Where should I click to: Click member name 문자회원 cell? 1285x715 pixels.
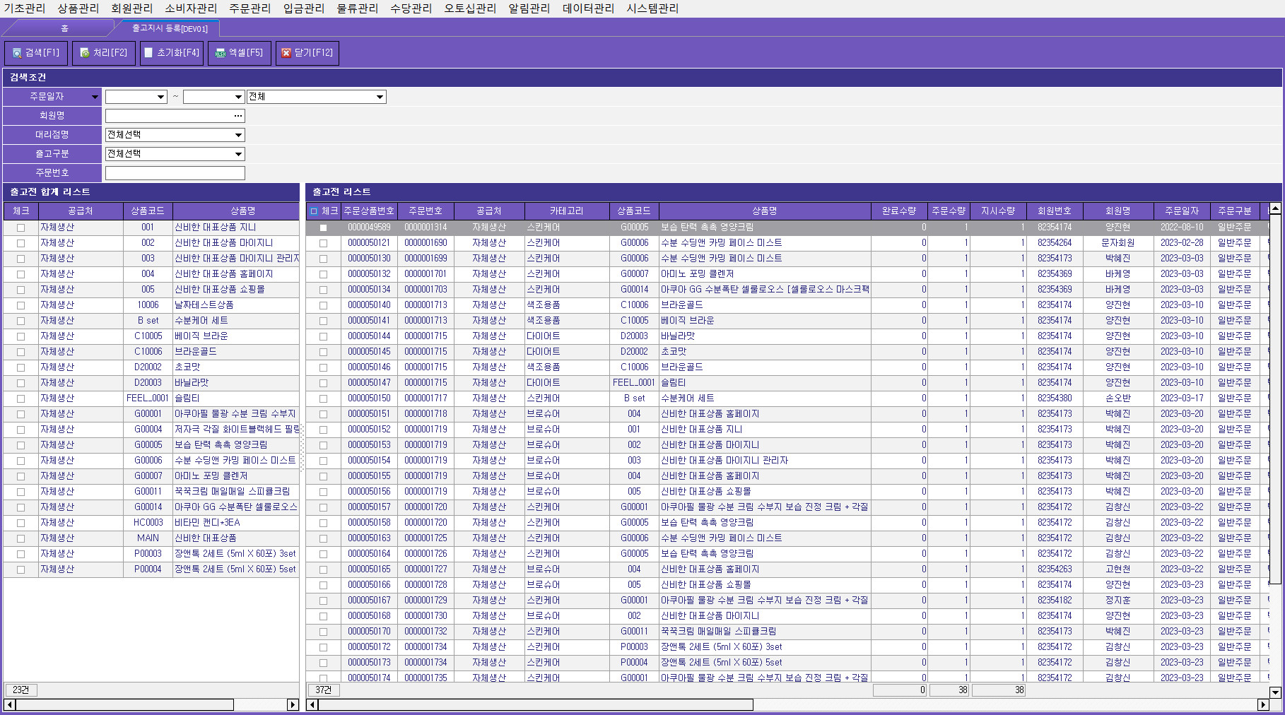[1118, 243]
